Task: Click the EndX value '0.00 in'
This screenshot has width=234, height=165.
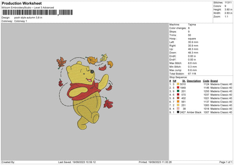Action: tap(192, 56)
